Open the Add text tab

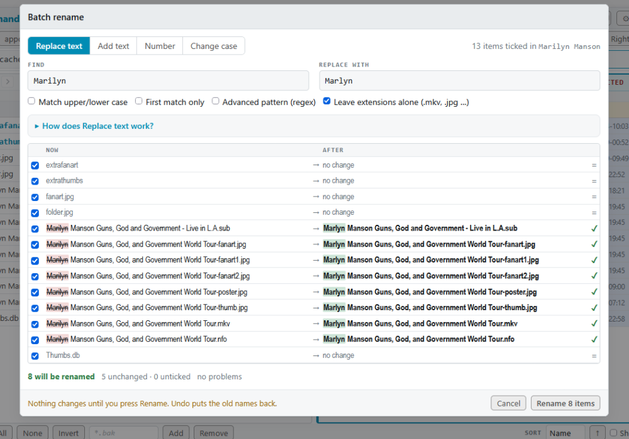point(113,46)
